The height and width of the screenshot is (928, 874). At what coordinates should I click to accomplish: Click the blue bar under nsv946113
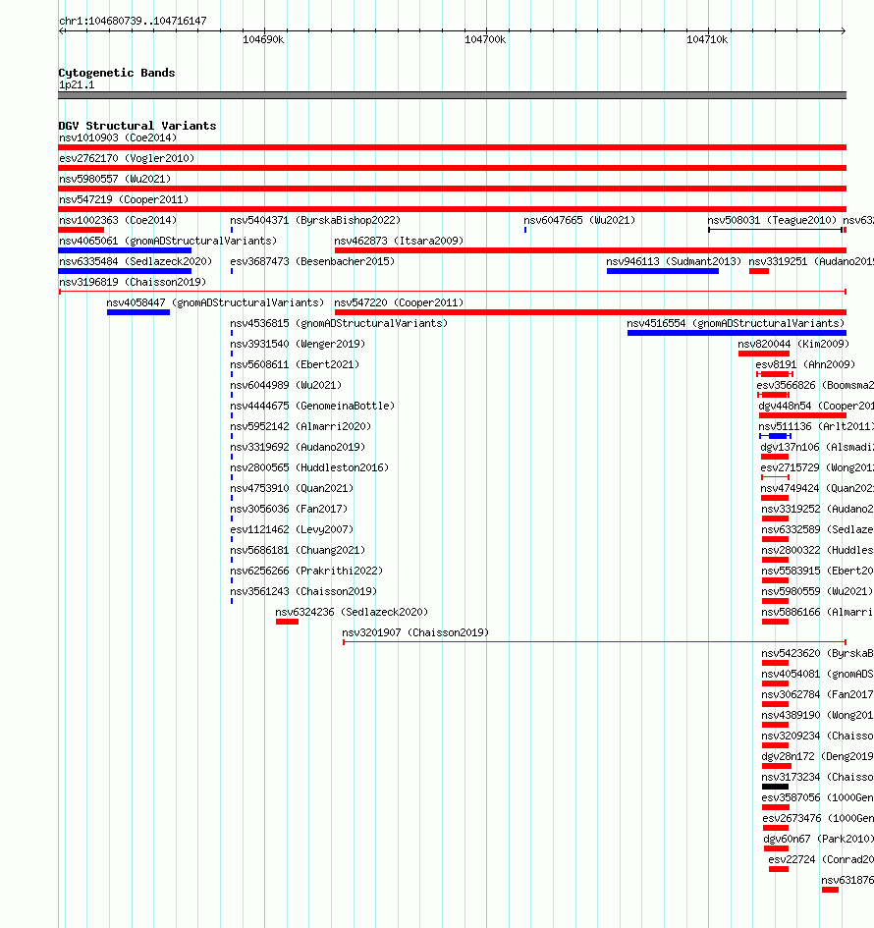[x=663, y=271]
